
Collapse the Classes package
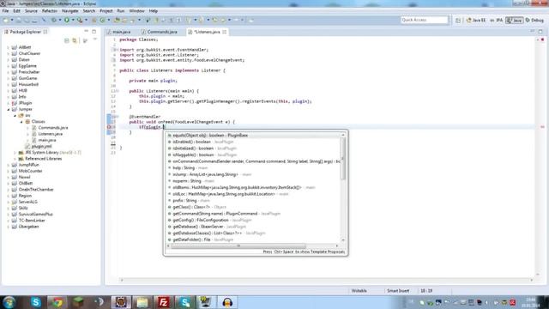coord(21,122)
